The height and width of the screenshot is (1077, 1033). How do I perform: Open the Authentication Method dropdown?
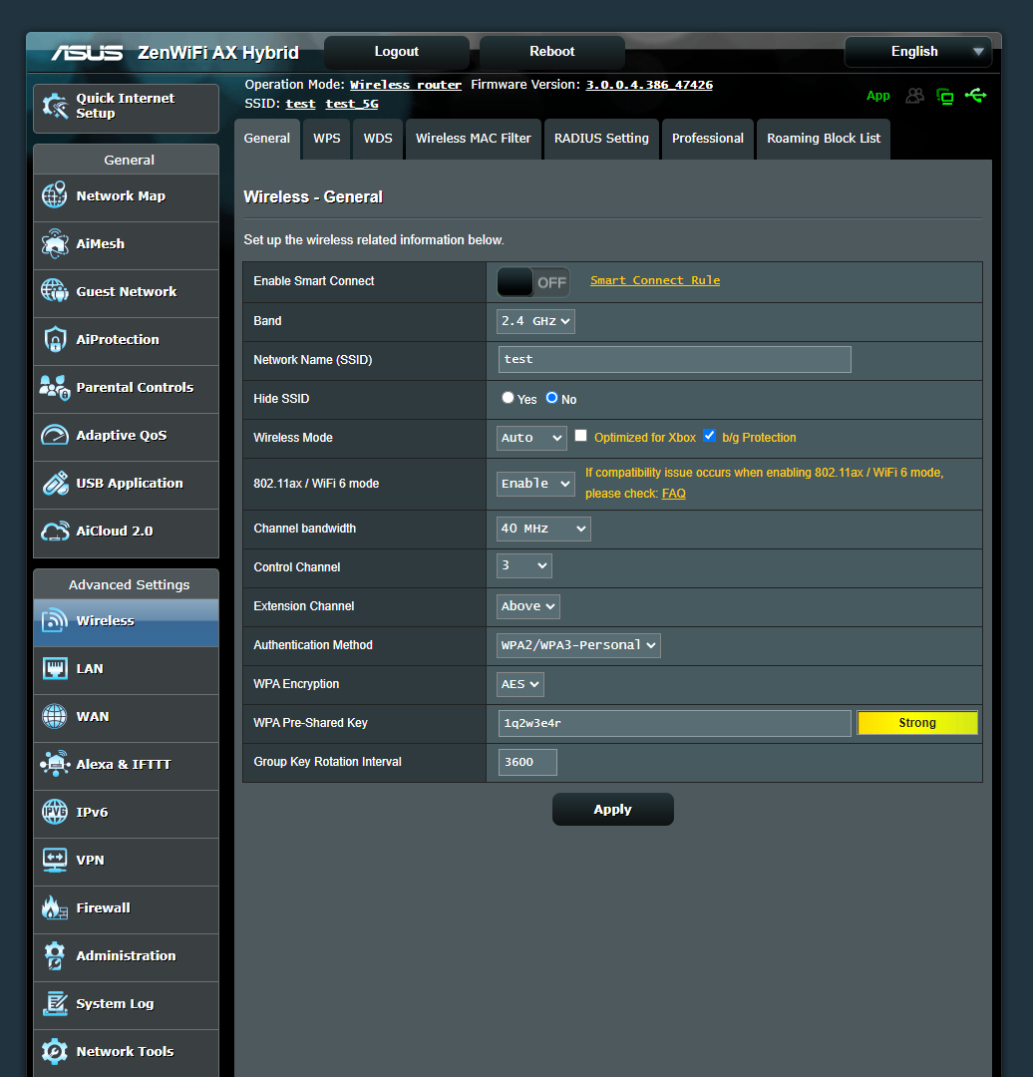click(x=578, y=645)
